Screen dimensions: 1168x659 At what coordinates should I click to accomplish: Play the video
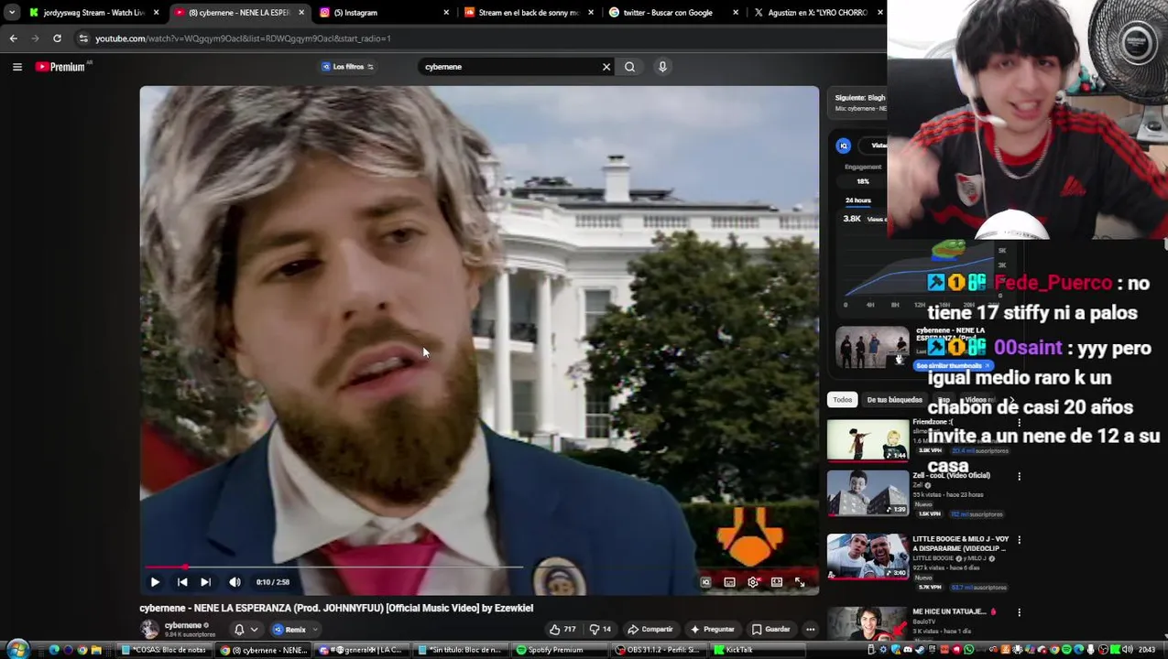coord(155,582)
